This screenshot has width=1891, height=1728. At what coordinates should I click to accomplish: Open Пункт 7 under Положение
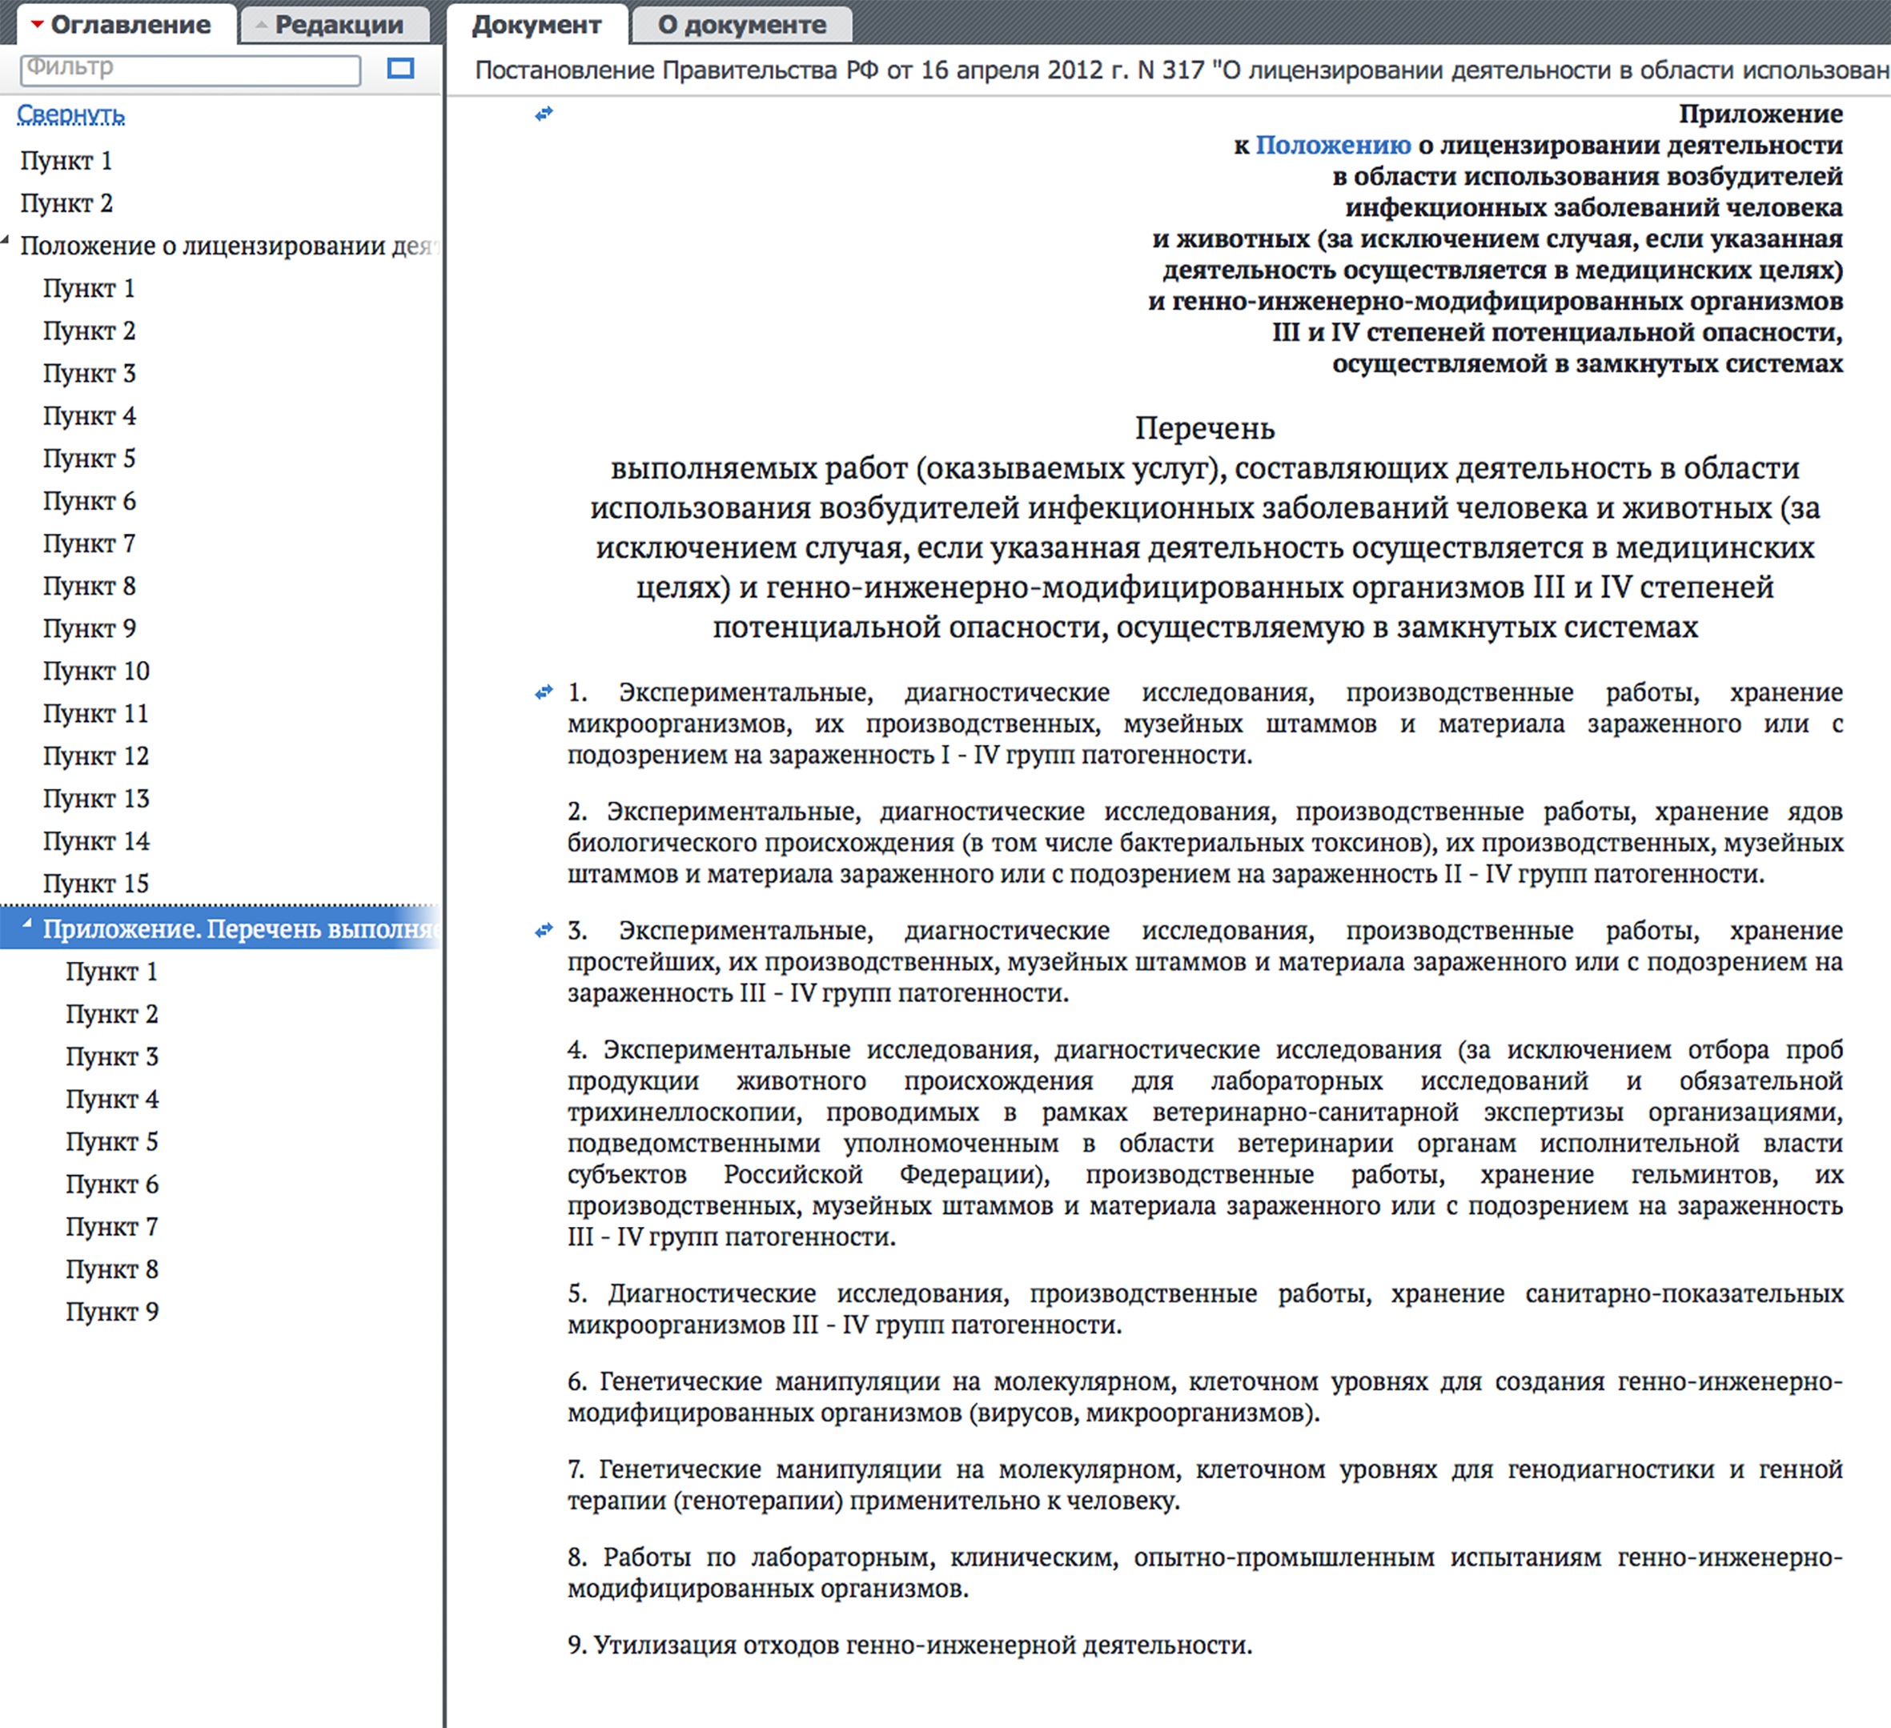[89, 543]
